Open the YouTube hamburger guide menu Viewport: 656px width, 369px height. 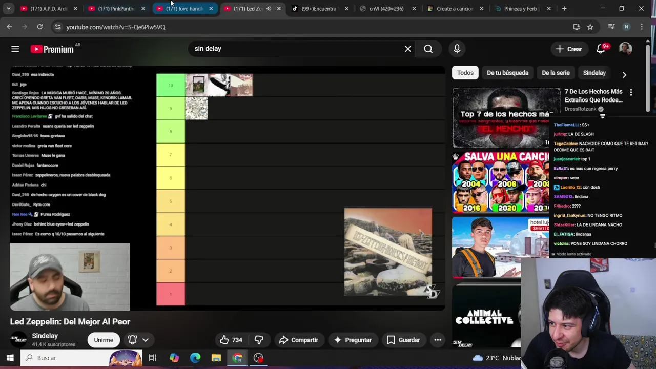tap(15, 49)
